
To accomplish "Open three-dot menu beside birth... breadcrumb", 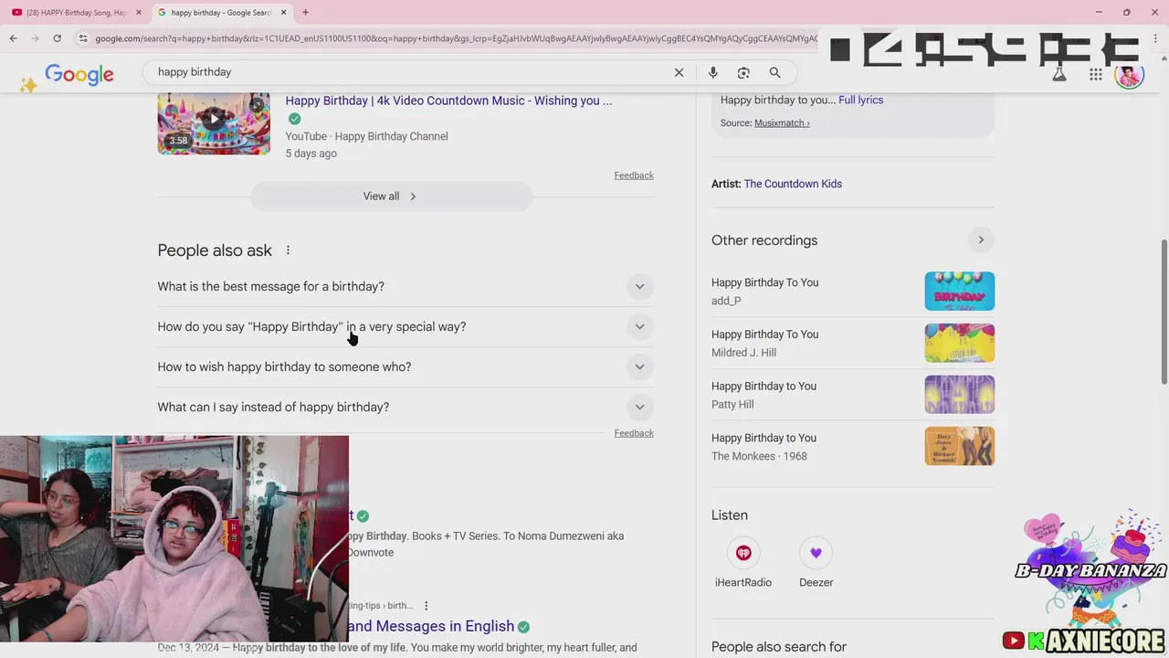I will coord(426,606).
